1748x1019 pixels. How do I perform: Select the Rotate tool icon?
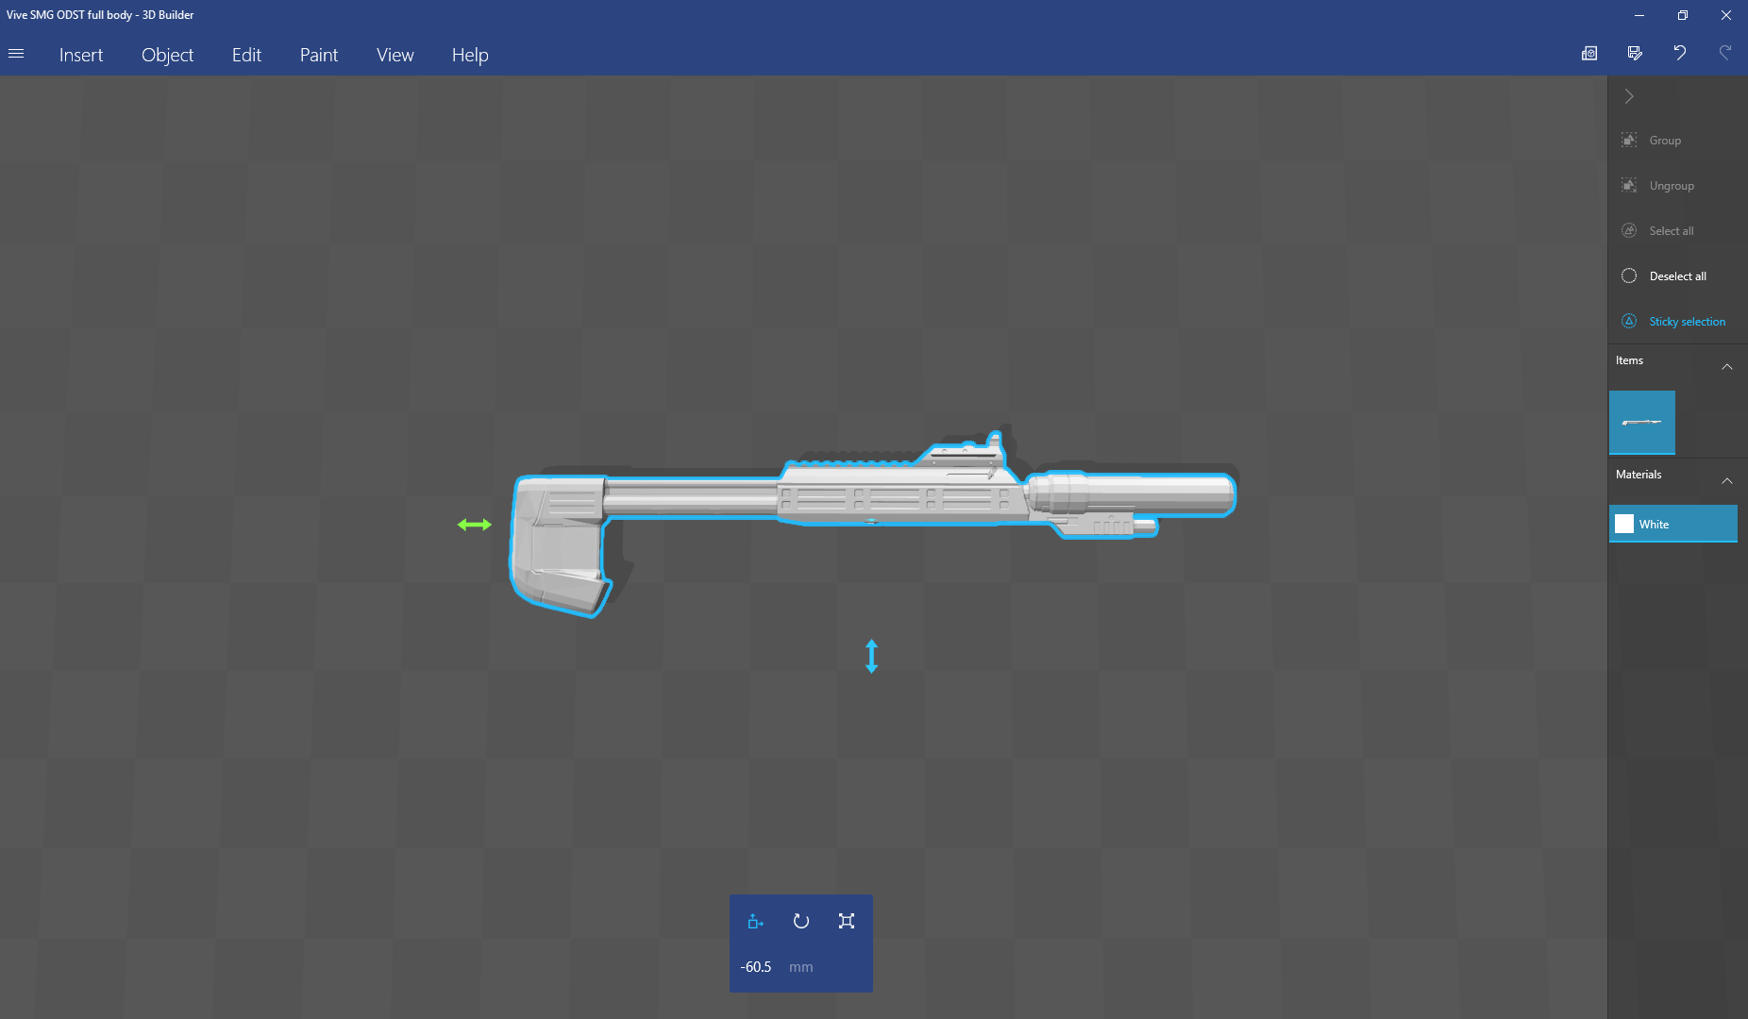pos(801,921)
